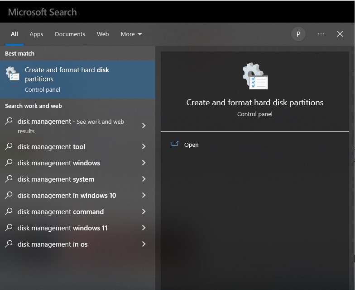Screen dimensions: 355x290
Task: Expand chevron for 'disk management windows 11'
Action: pyautogui.click(x=144, y=228)
